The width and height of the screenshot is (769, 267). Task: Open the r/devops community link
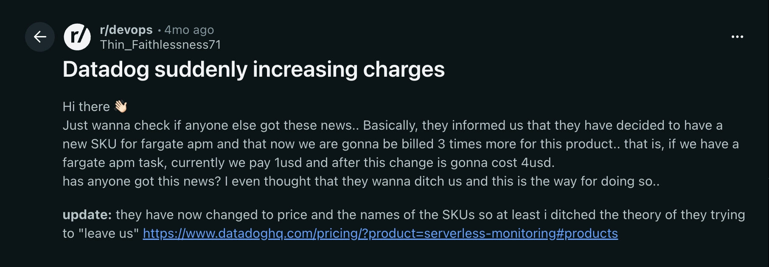pyautogui.click(x=126, y=30)
